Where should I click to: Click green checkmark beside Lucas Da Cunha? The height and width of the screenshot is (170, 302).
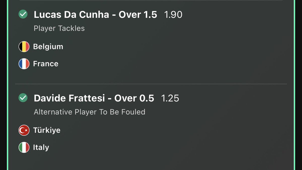pos(23,14)
